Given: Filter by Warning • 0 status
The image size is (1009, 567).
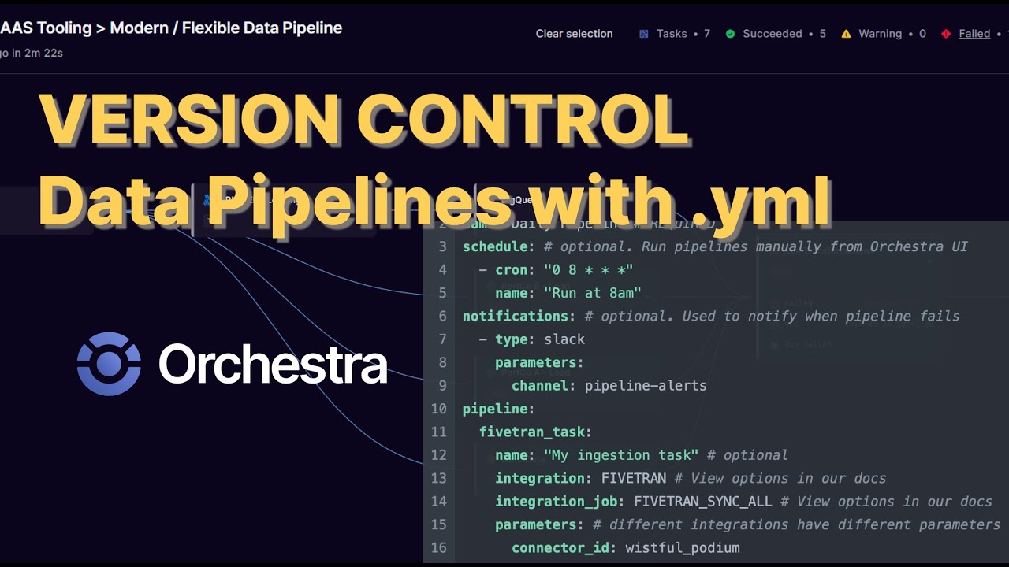Looking at the screenshot, I should coord(884,34).
